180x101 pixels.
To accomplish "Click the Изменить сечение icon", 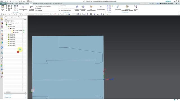I will click(77, 8).
